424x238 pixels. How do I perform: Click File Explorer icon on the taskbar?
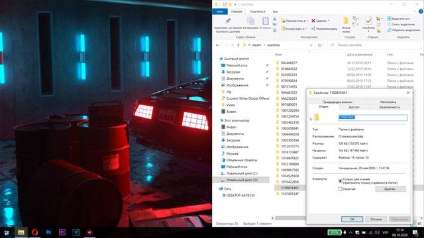coord(21,232)
